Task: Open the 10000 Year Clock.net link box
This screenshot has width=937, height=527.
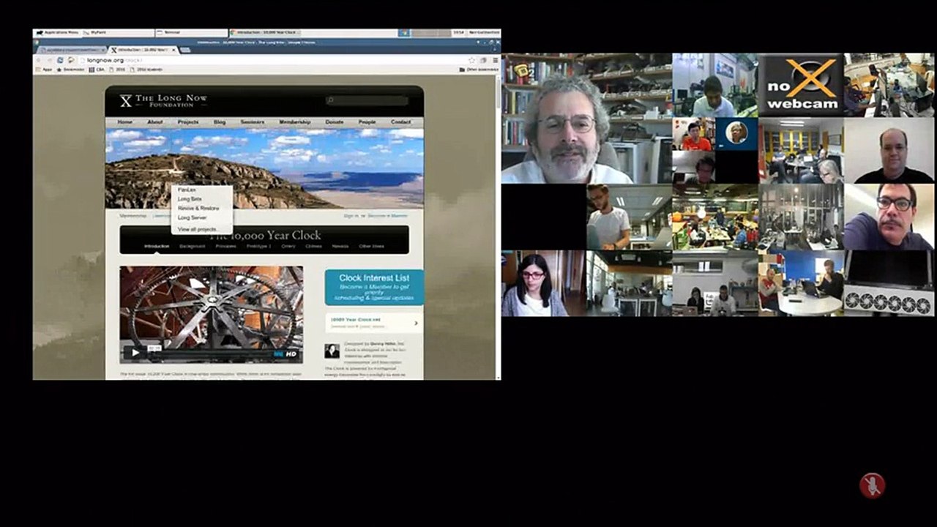Action: click(x=374, y=323)
